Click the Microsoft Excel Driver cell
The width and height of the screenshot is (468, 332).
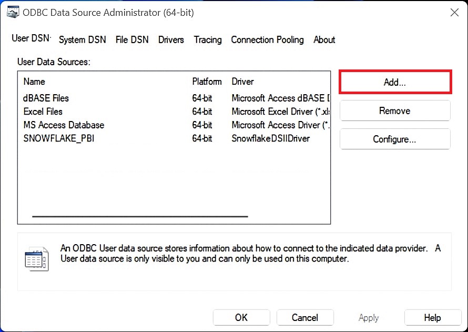[x=281, y=112]
